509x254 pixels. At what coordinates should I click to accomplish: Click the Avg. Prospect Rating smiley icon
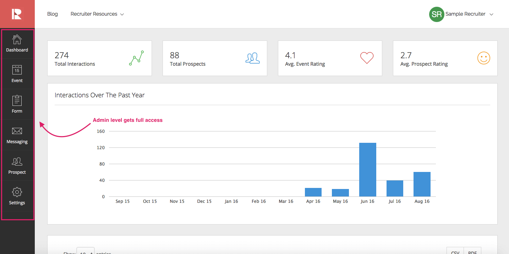[483, 58]
